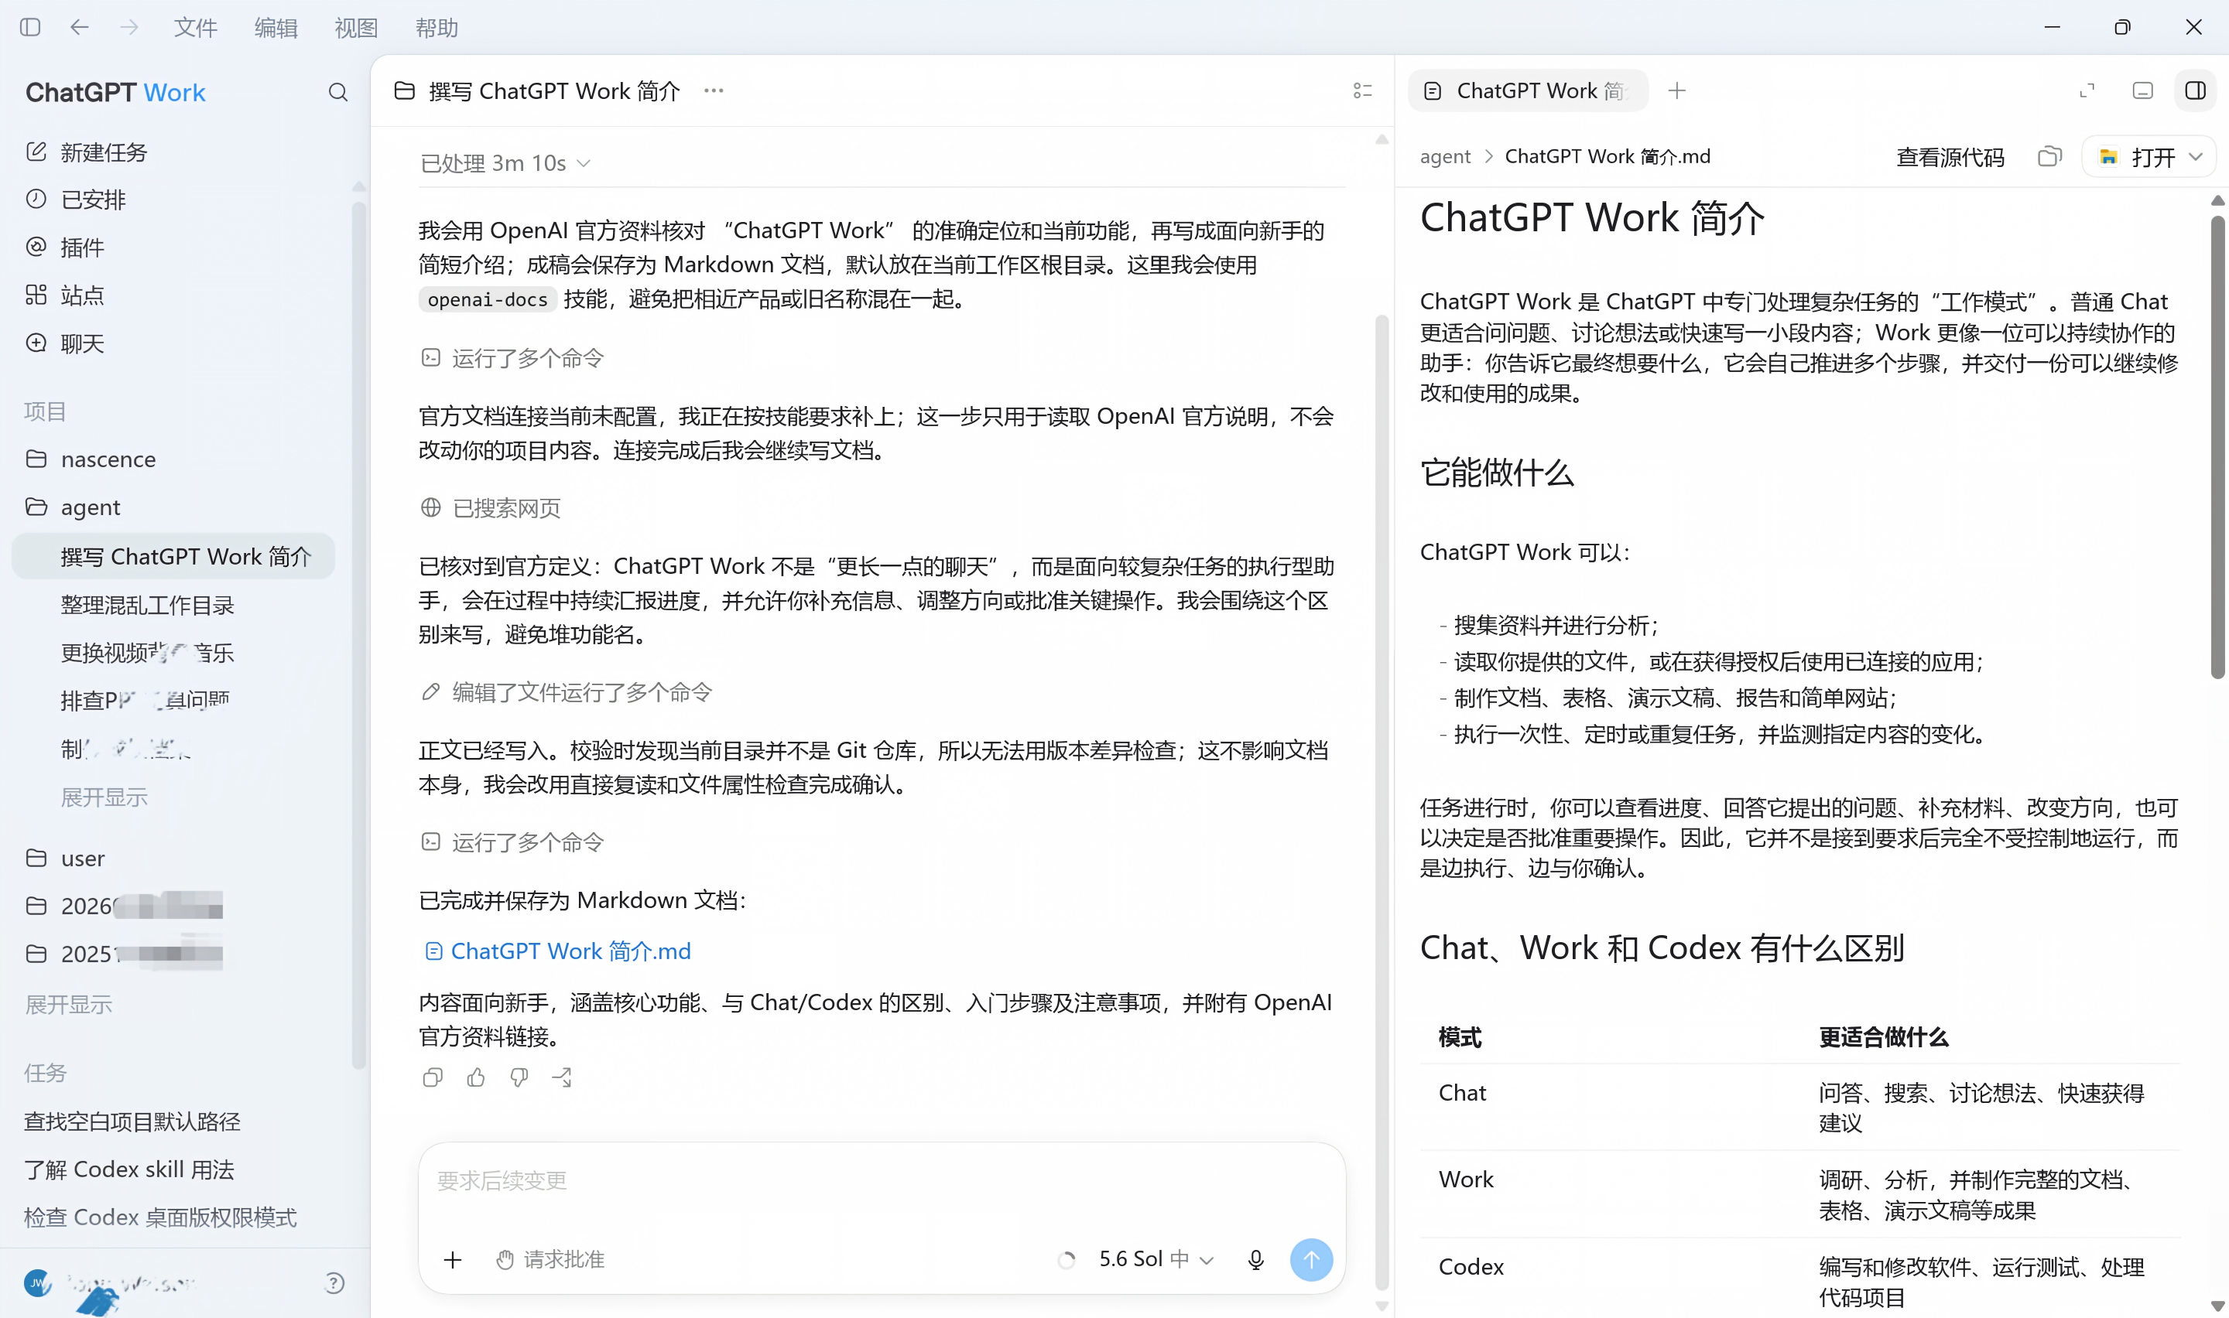Open the 编辑 menu
Viewport: 2229px width, 1318px height.
point(276,28)
